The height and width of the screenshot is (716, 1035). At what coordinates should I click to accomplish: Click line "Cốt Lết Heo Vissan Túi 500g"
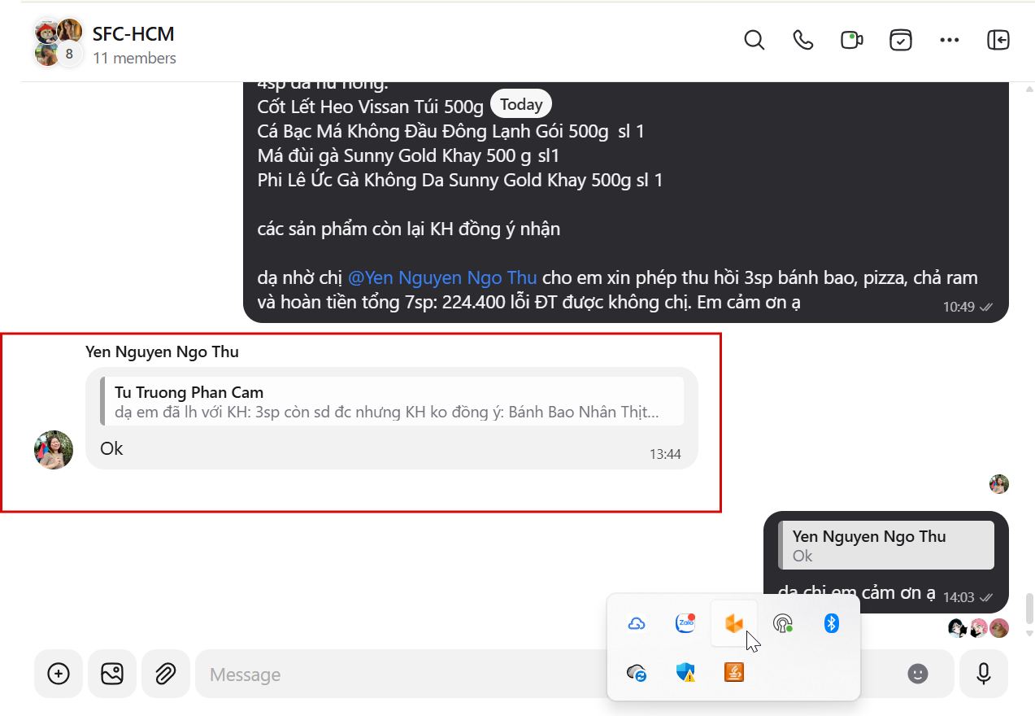click(371, 107)
